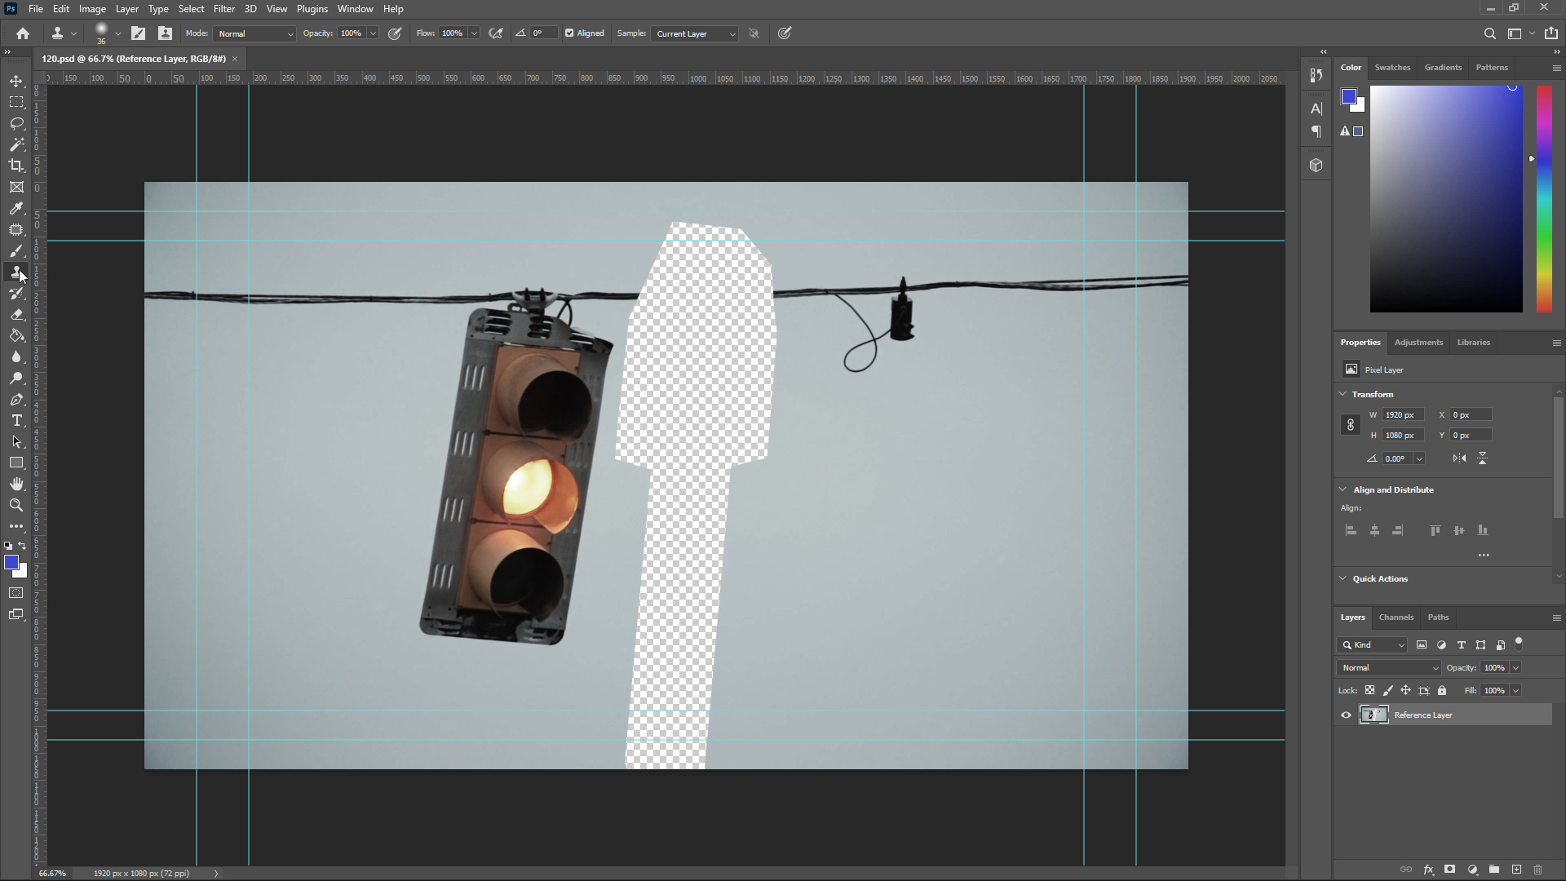Pick a color in the color field
This screenshot has width=1566, height=881.
(1446, 199)
